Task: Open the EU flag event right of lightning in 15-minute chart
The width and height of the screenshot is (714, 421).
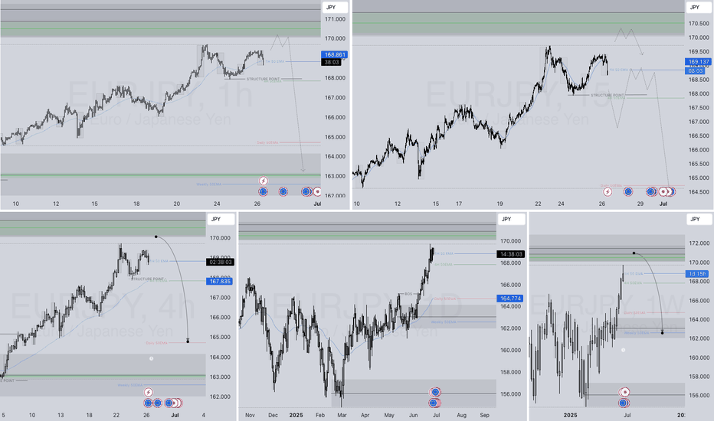Action: coord(628,191)
